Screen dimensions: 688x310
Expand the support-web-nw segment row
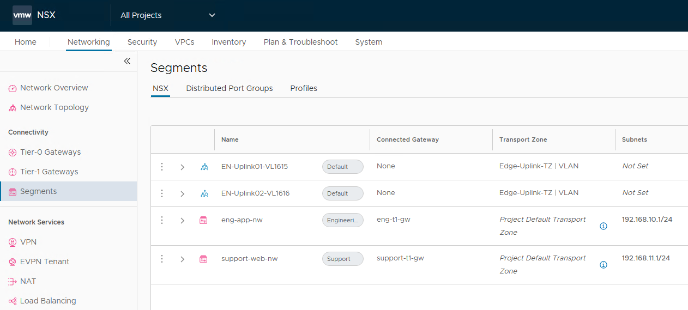pyautogui.click(x=183, y=259)
